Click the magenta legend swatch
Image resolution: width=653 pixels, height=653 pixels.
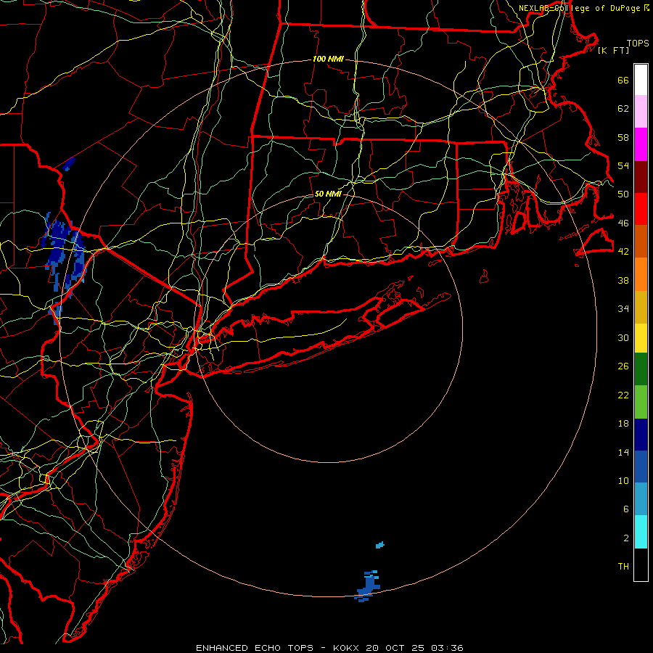click(x=641, y=144)
